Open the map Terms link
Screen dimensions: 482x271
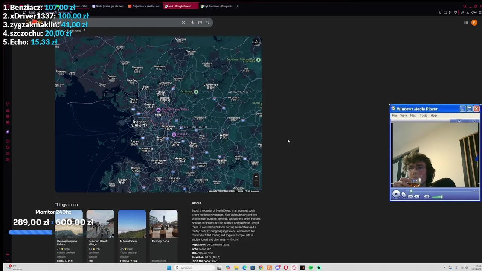pyautogui.click(x=240, y=191)
